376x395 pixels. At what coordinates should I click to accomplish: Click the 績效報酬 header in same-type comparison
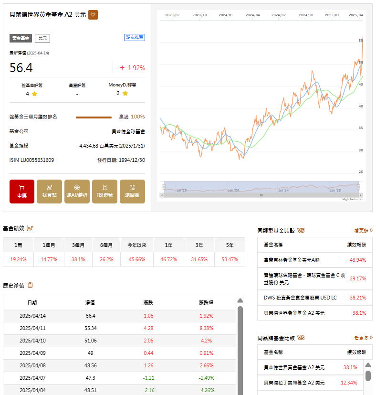click(356, 245)
